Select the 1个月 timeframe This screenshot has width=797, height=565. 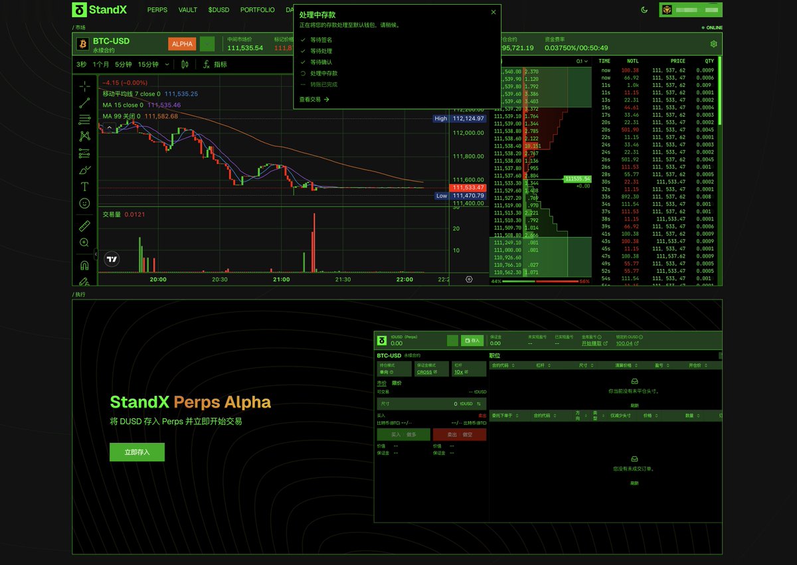[x=101, y=64]
